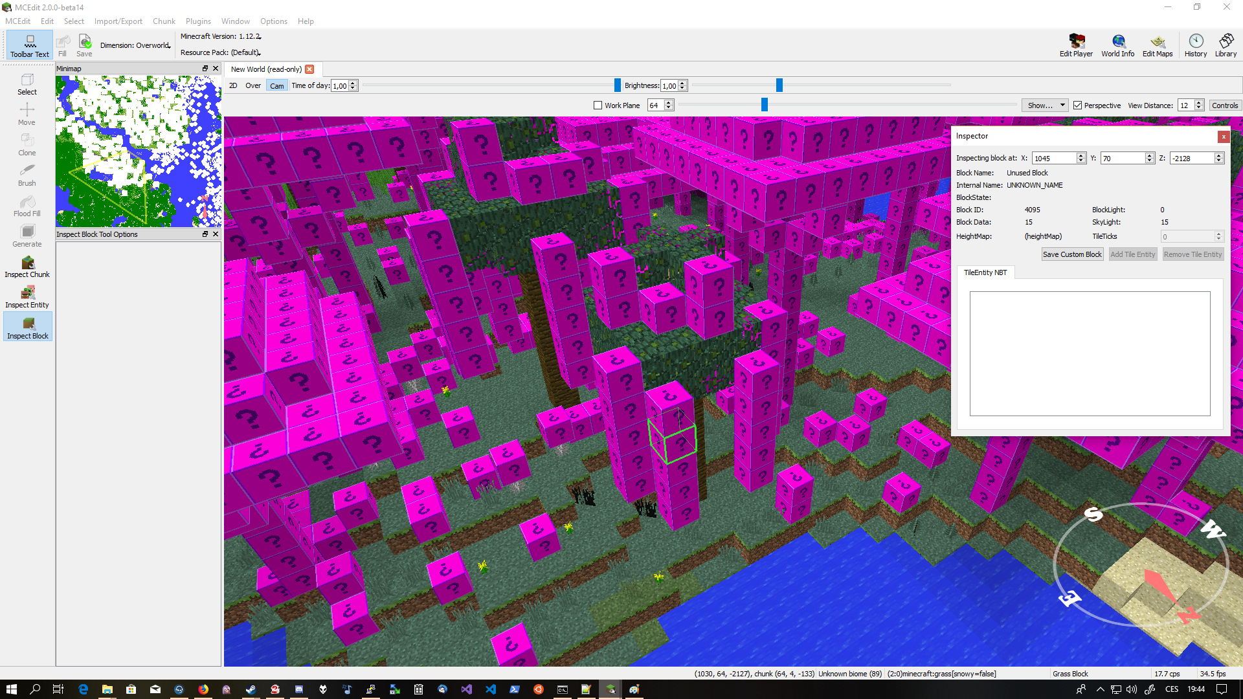Open the Inspect Chunk tool
This screenshot has height=699, width=1243.
(27, 266)
